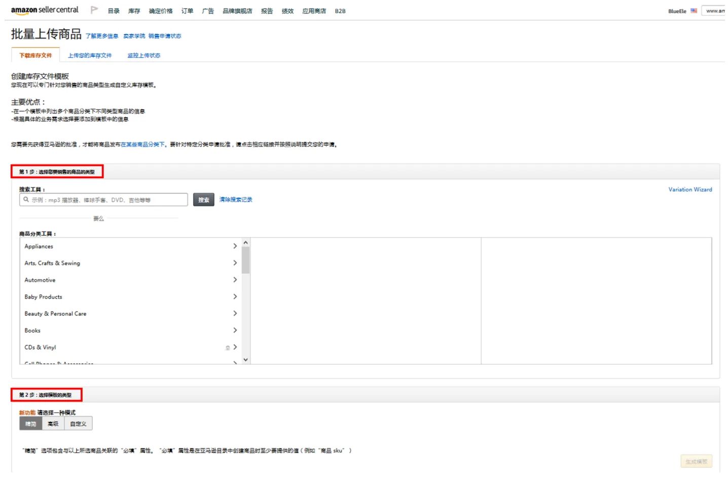Screen dimensions: 728x479
Task: Focus the product type search field
Action: 103,200
